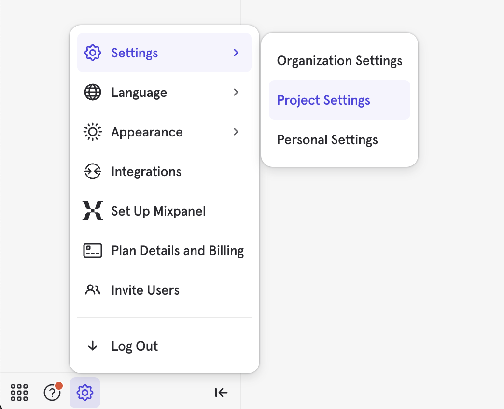
Task: Click Set Up Mixpanel
Action: 158,211
